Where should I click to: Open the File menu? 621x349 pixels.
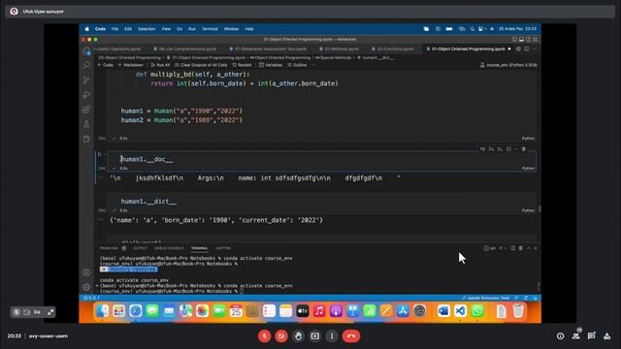(x=114, y=29)
